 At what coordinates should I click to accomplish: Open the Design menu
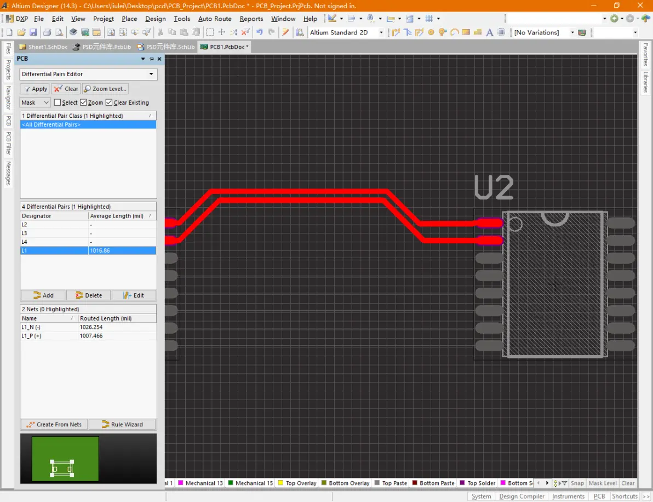156,19
